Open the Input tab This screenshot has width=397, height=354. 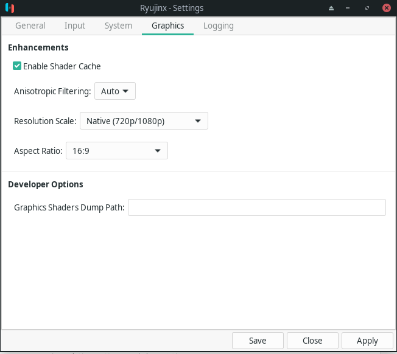(x=74, y=26)
